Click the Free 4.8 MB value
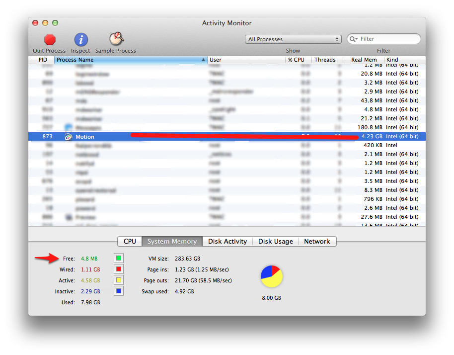This screenshot has width=454, height=355. [x=89, y=259]
